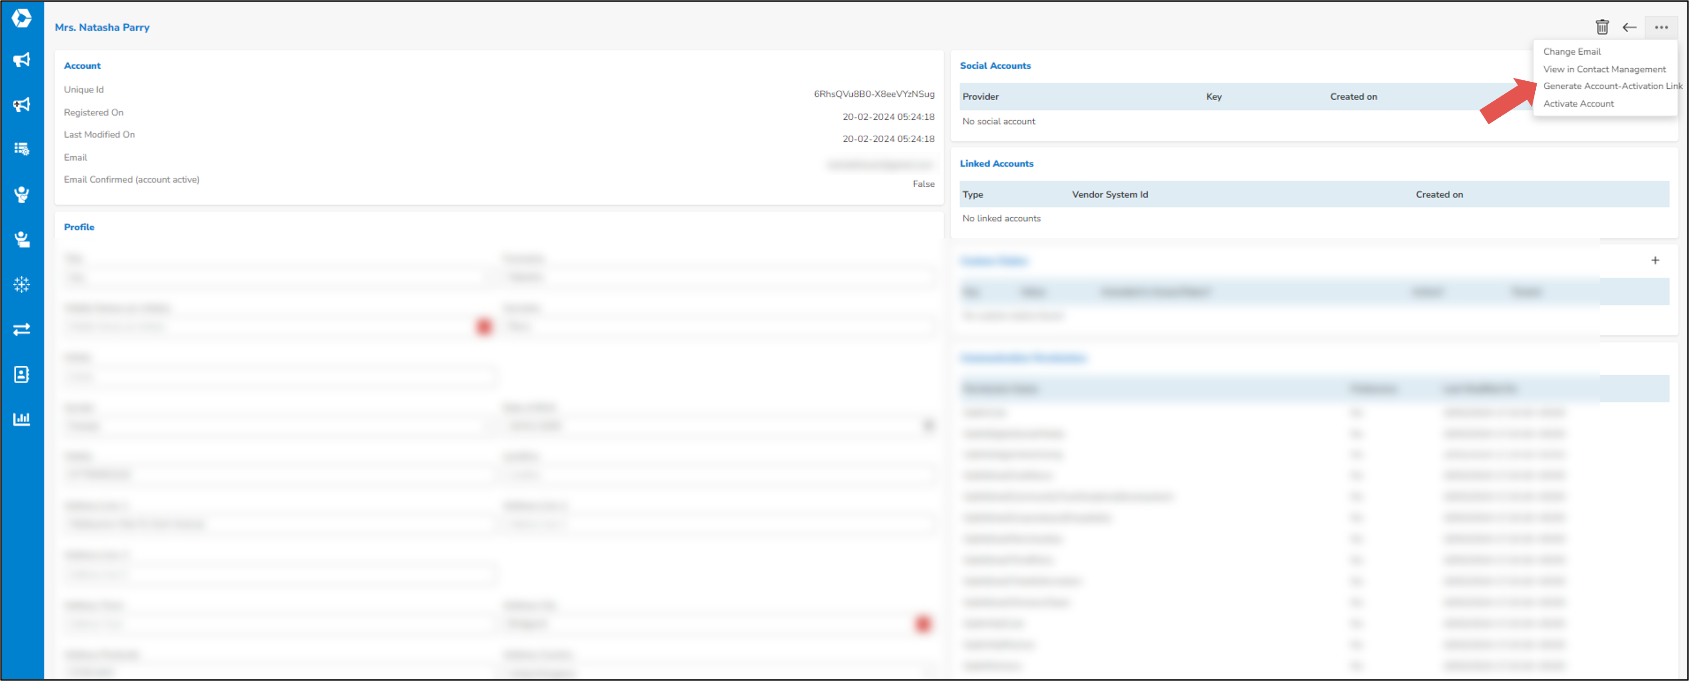Click the Mrs. Natasha Parry title
1689x681 pixels.
pos(102,27)
